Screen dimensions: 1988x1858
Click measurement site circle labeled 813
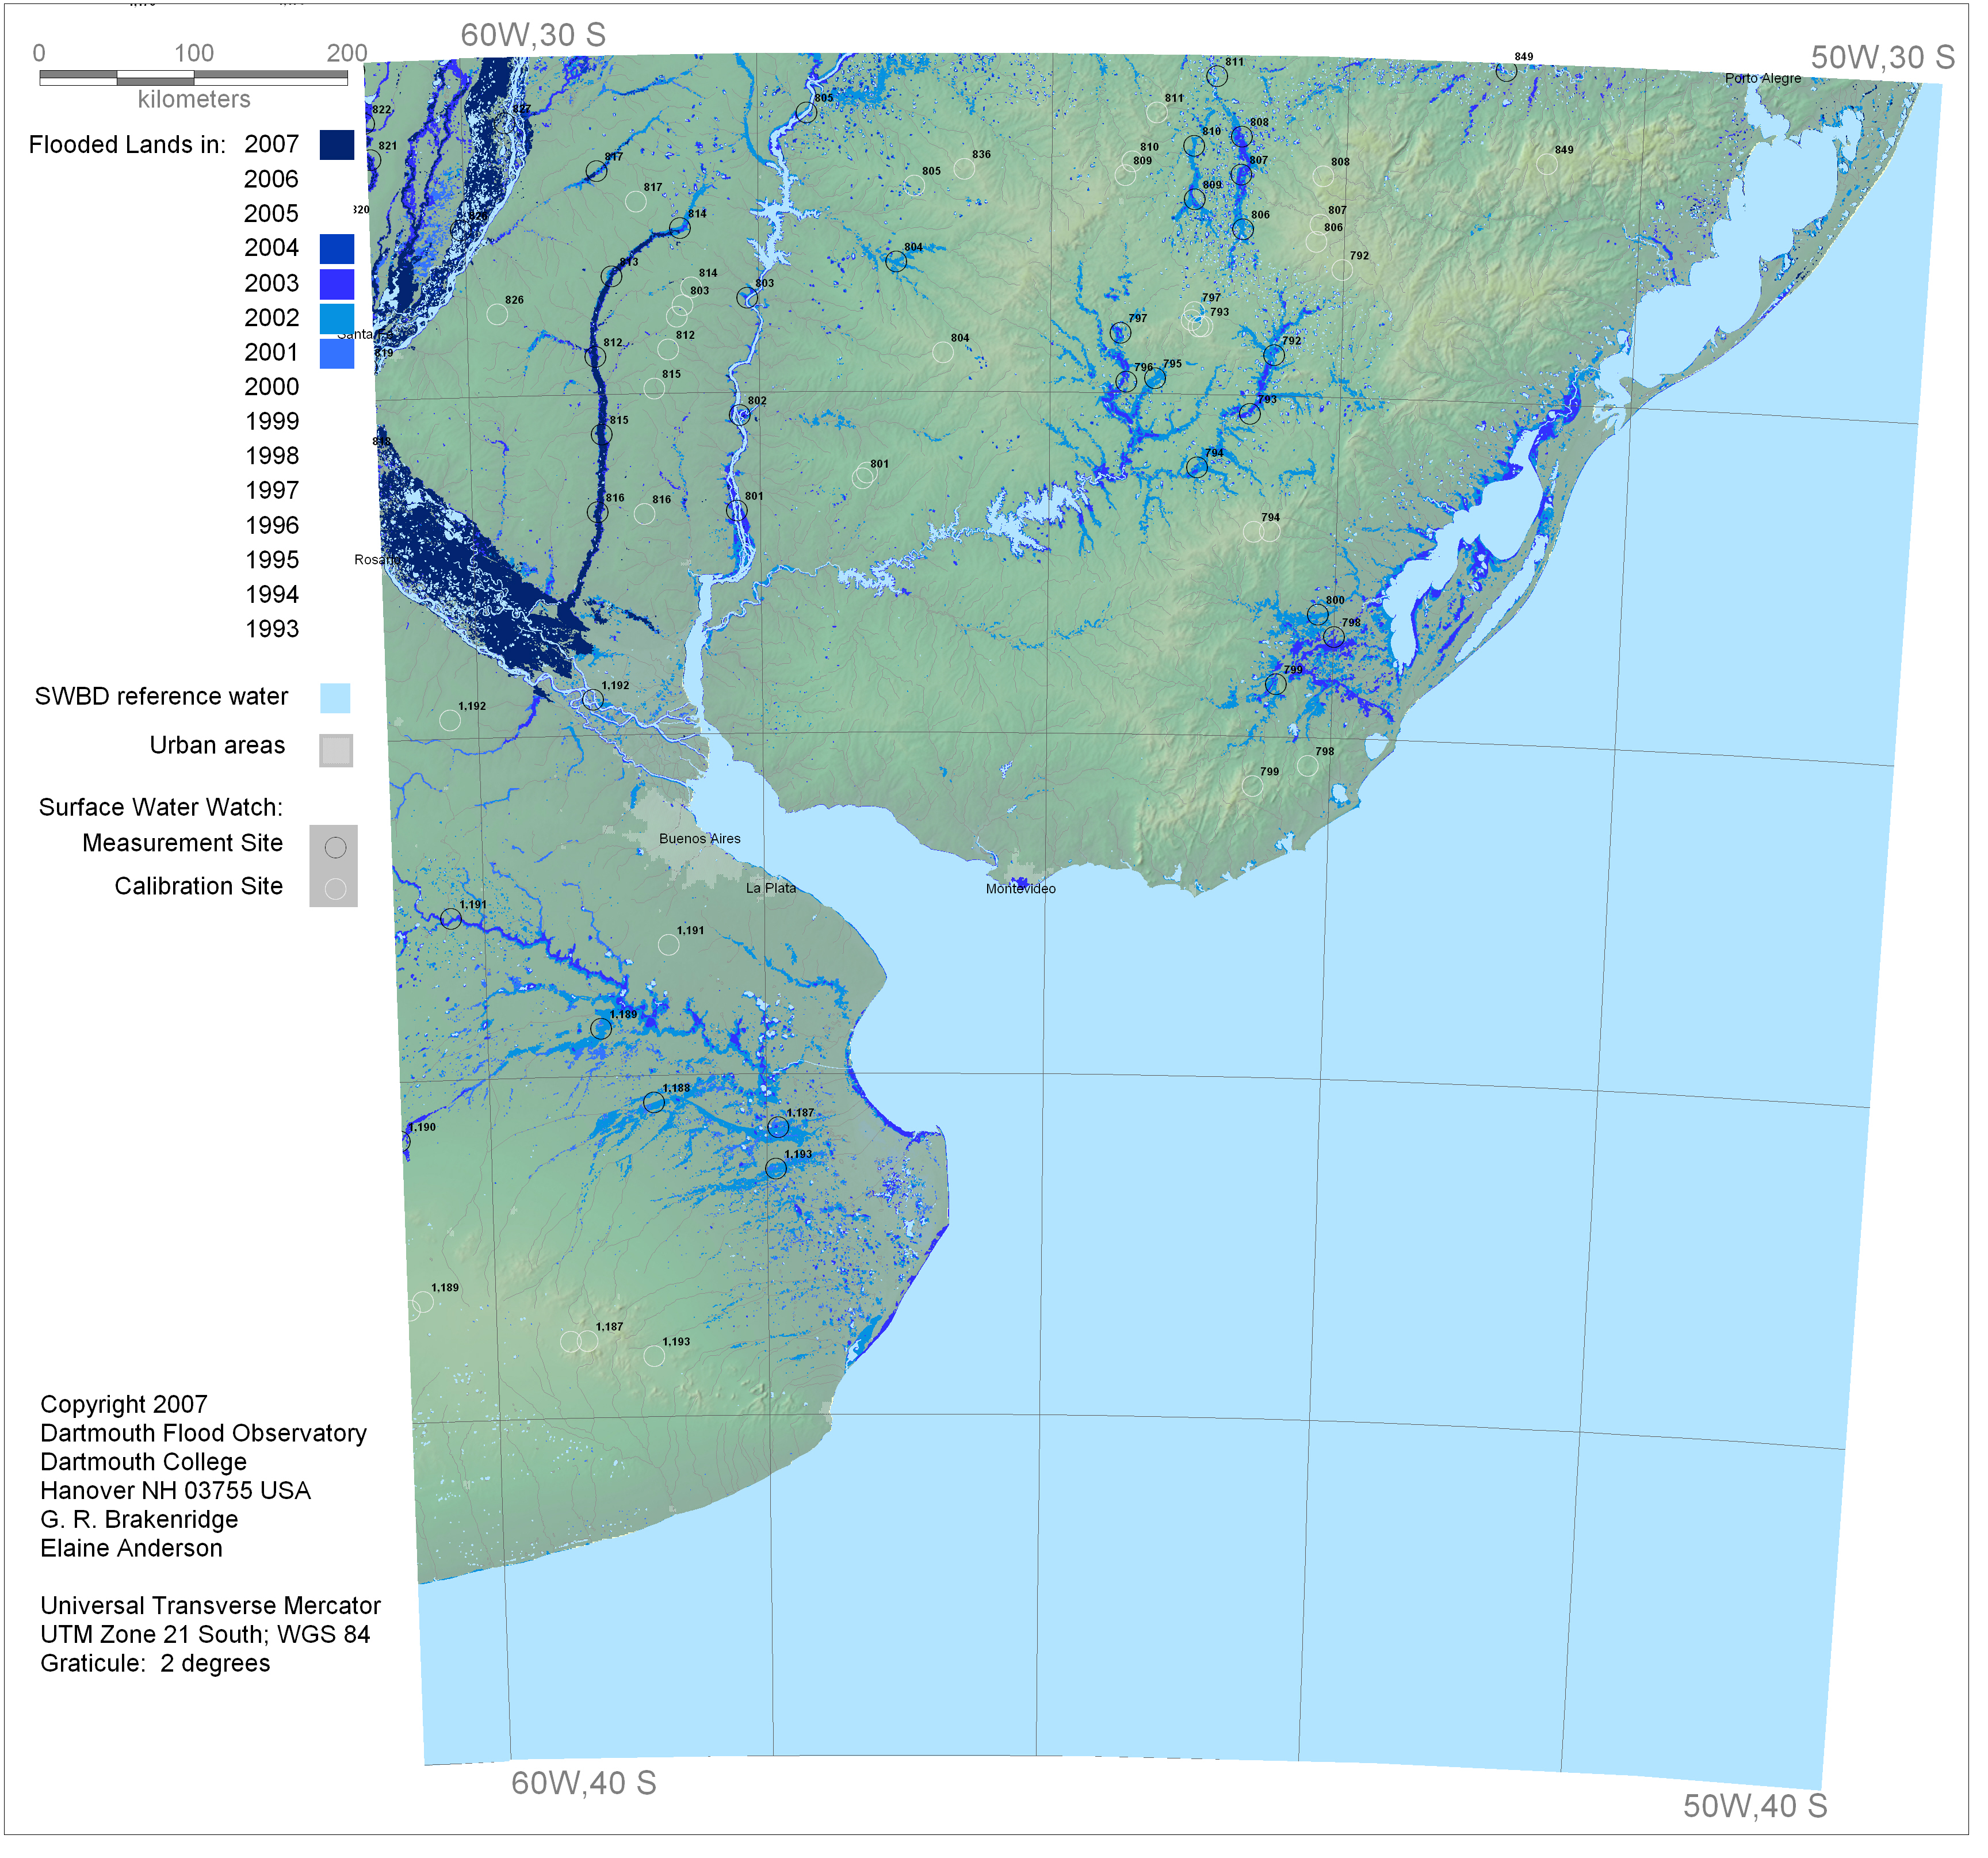612,277
